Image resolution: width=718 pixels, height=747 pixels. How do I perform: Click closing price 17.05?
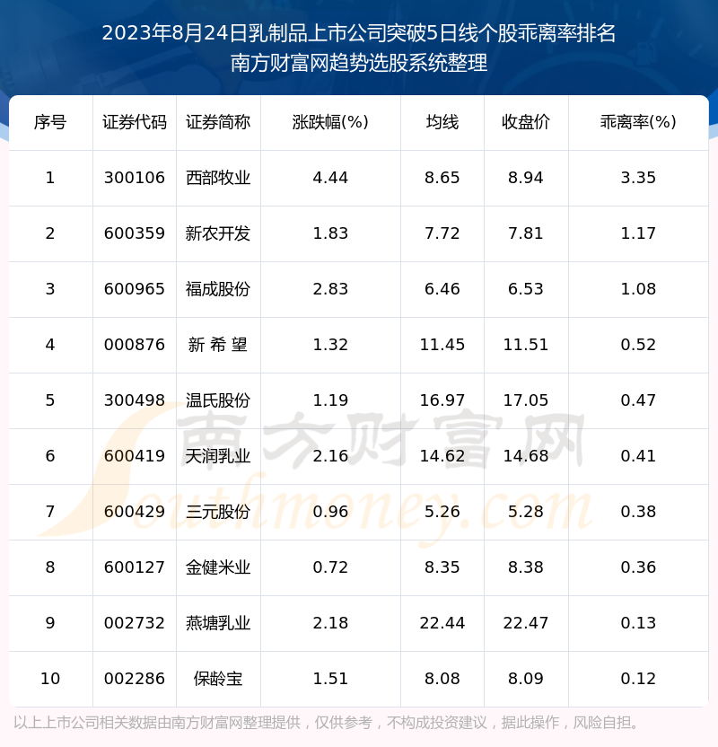tap(526, 400)
